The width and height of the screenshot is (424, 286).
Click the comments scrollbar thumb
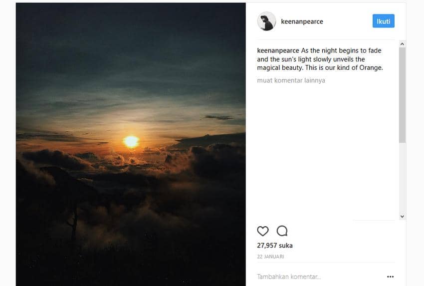pyautogui.click(x=402, y=95)
